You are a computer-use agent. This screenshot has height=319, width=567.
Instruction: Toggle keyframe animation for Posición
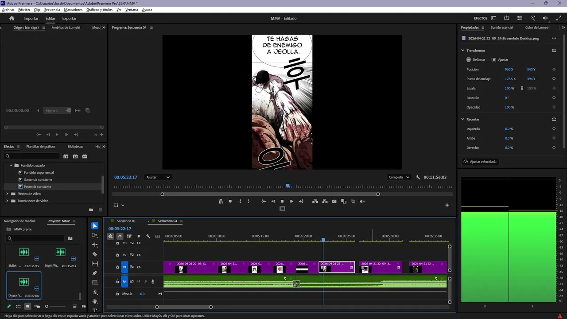(x=554, y=70)
